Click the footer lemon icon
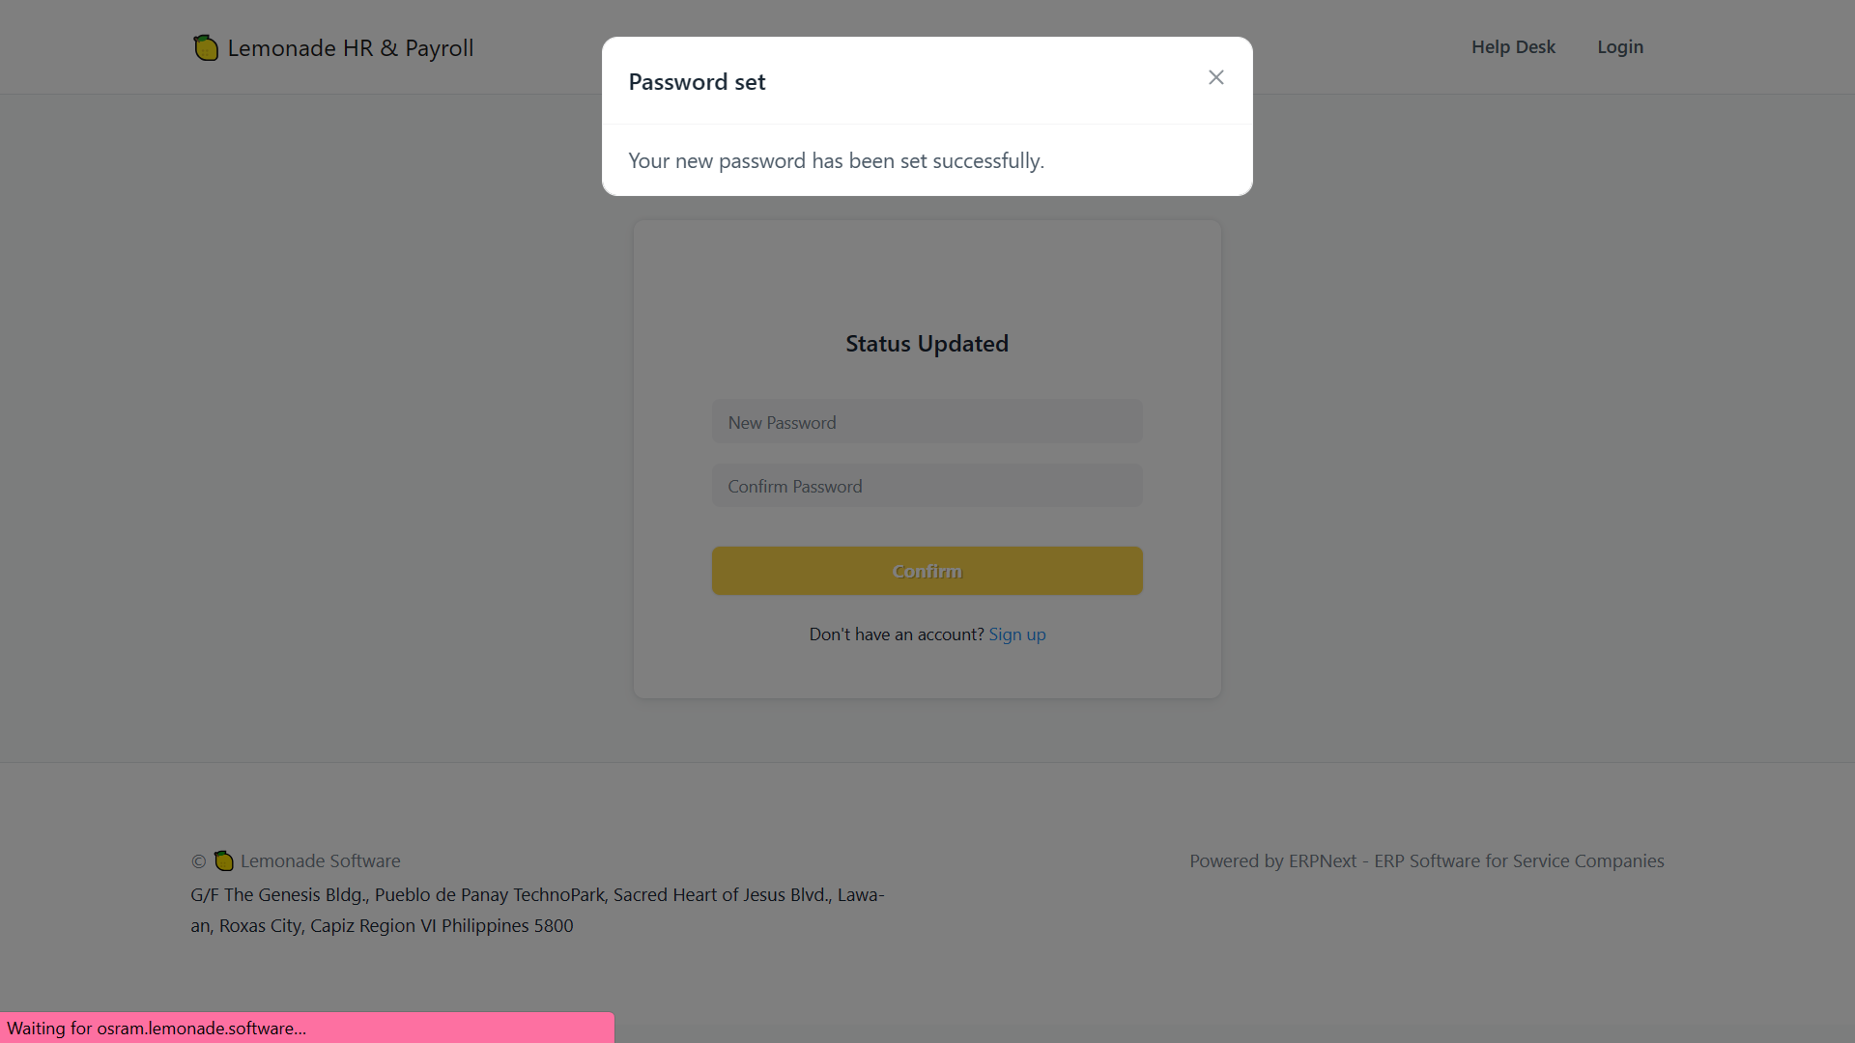Image resolution: width=1855 pixels, height=1043 pixels. coord(224,860)
